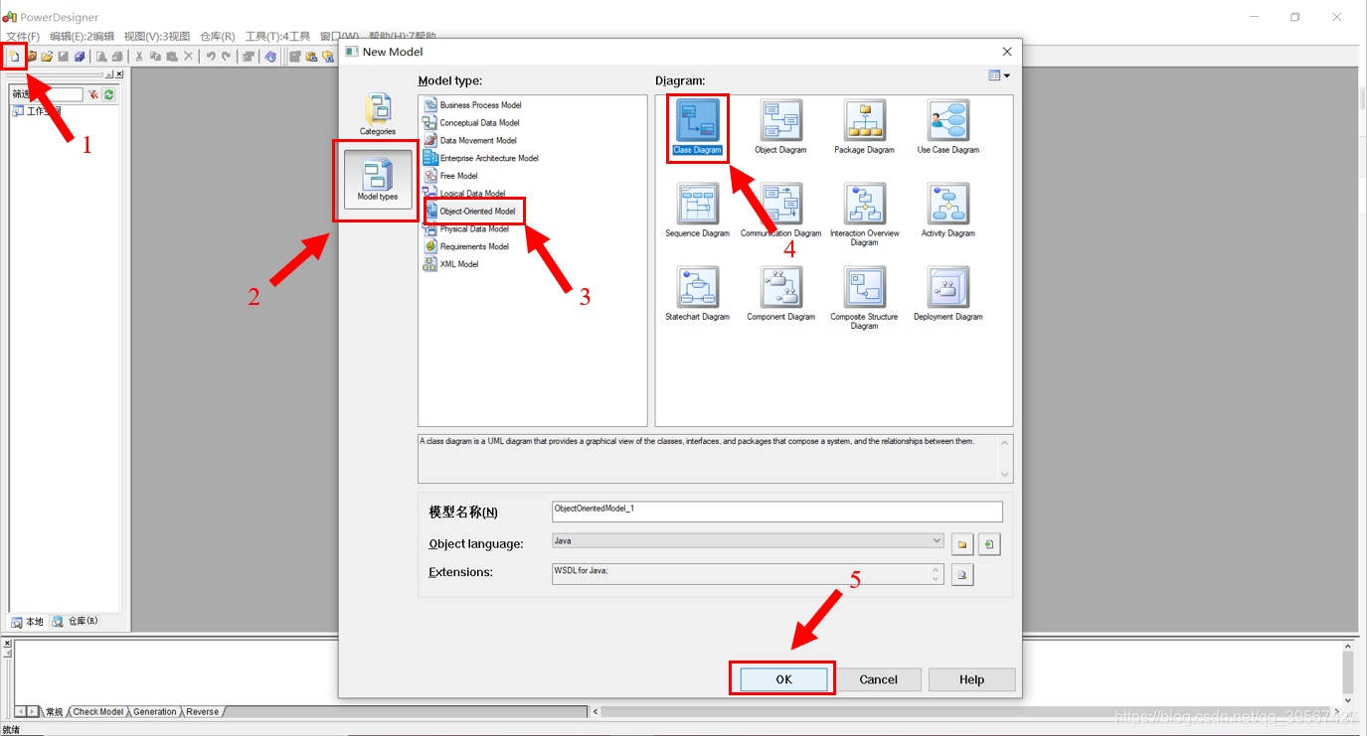This screenshot has height=736, width=1367.
Task: Click the 模型名称 input field
Action: (x=777, y=512)
